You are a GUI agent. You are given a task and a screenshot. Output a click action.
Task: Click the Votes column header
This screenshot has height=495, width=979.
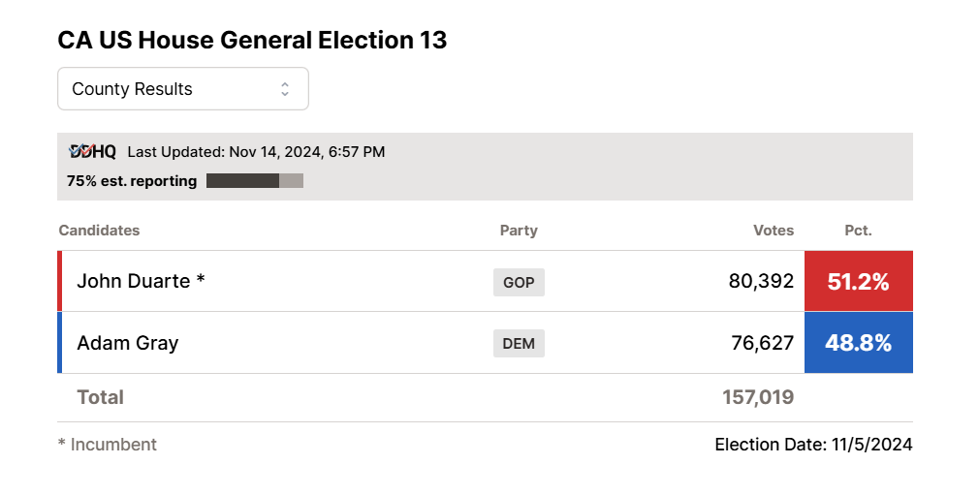pyautogui.click(x=774, y=231)
